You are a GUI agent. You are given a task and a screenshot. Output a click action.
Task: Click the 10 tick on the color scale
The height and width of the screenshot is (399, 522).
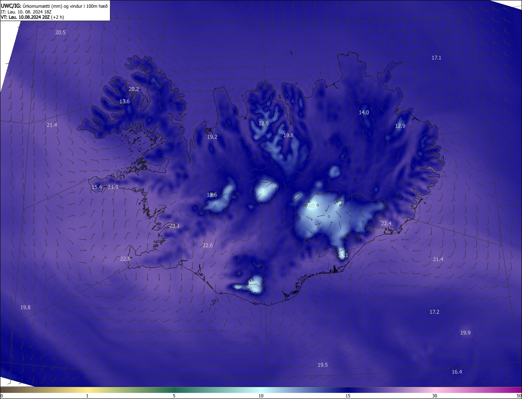click(x=261, y=396)
